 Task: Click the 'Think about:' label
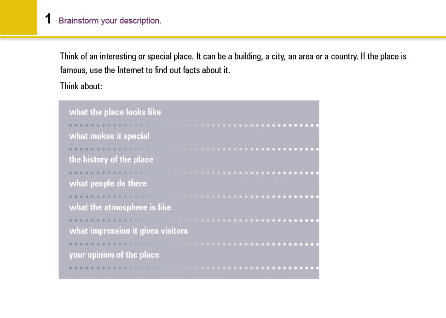point(81,86)
